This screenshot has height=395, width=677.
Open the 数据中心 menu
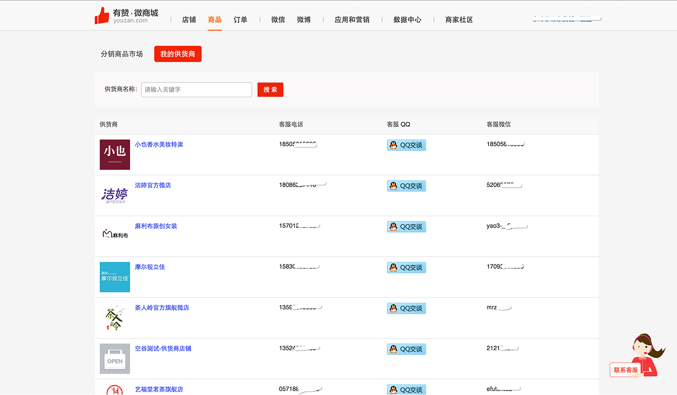407,20
